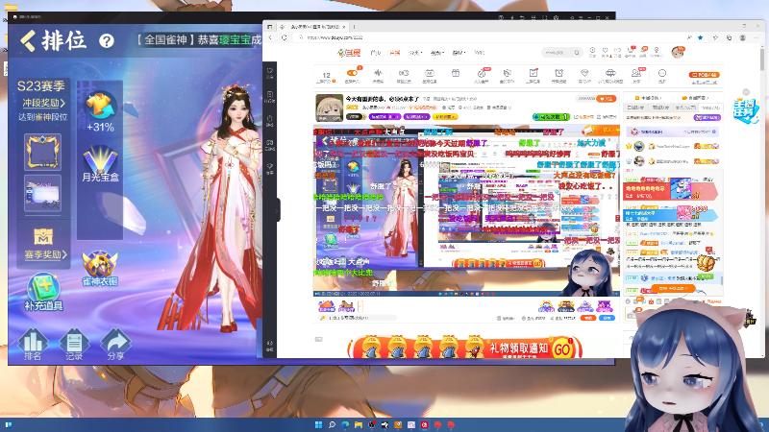Screen dimensions: 769x432
Task: Open the user avatar in Douyu header
Action: [678, 52]
